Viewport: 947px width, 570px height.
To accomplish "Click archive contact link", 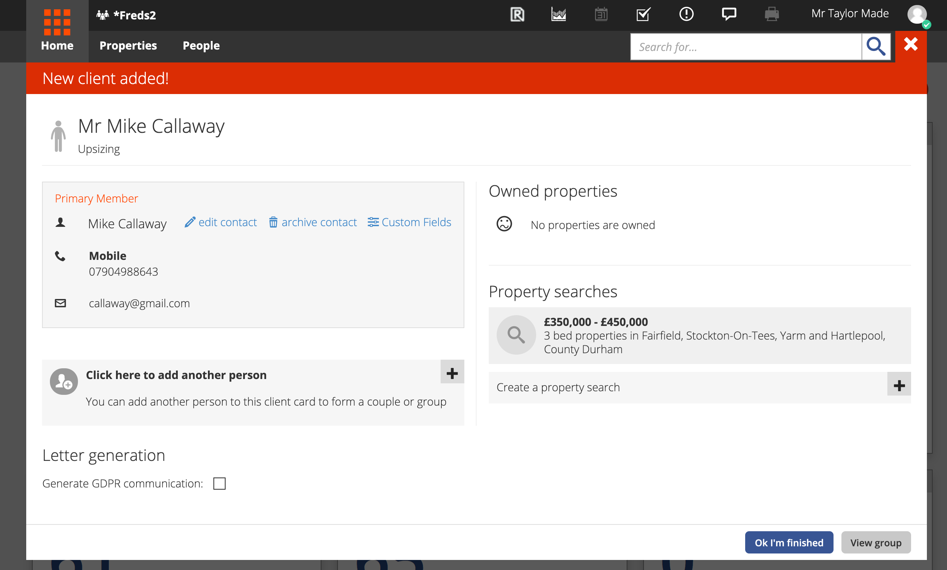I will (313, 223).
